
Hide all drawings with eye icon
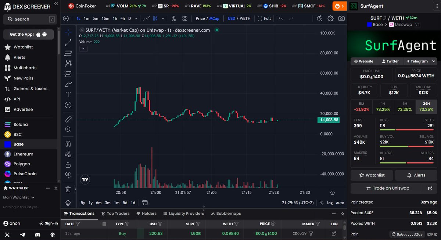click(68, 175)
